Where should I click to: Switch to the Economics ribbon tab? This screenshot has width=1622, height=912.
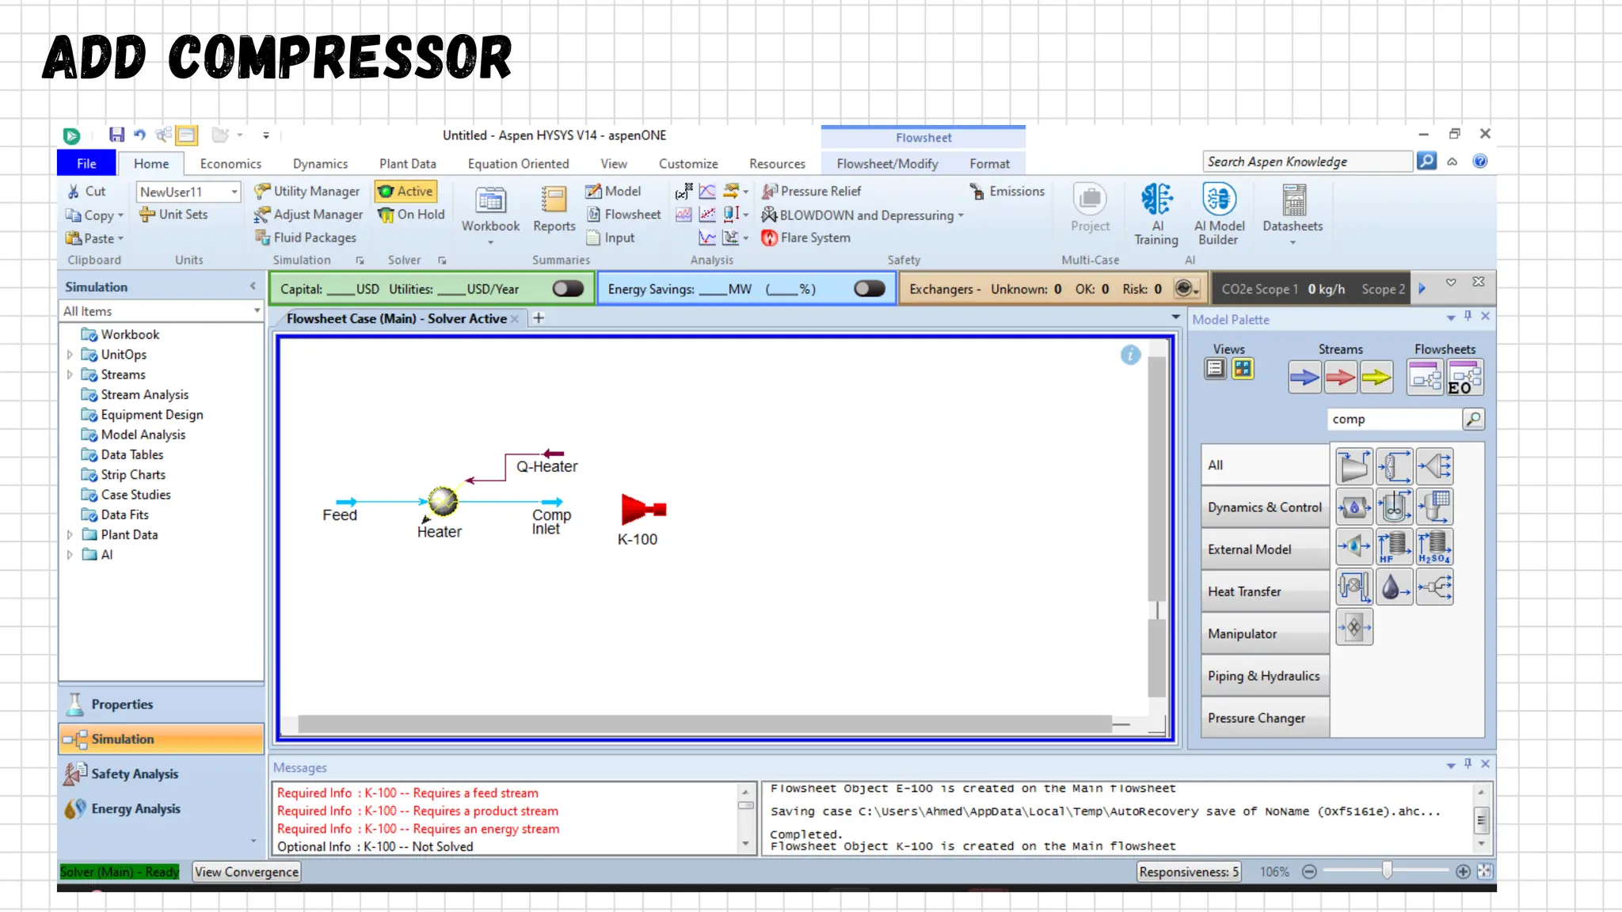[x=230, y=163]
